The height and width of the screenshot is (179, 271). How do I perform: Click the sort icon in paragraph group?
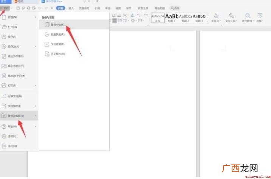tap(133, 15)
